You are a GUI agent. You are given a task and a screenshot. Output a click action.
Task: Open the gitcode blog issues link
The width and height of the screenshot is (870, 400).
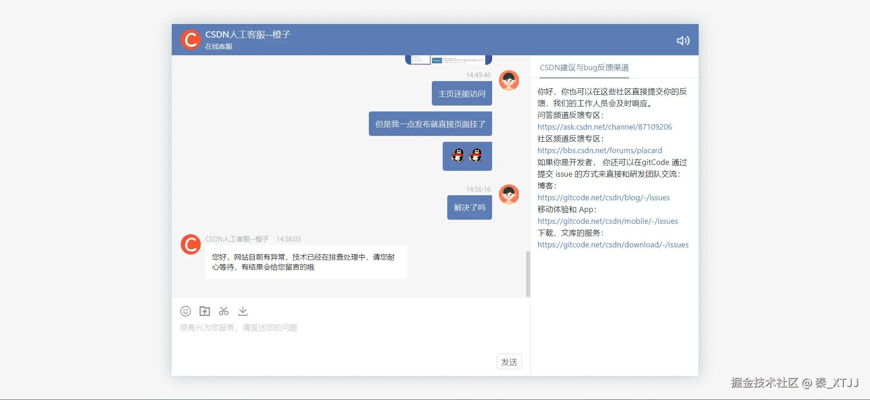(x=604, y=198)
